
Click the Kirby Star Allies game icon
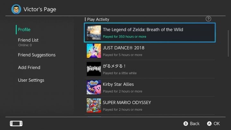(94, 87)
